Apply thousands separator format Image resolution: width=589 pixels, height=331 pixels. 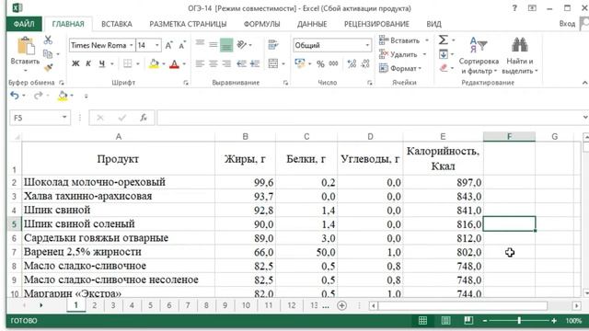(333, 63)
